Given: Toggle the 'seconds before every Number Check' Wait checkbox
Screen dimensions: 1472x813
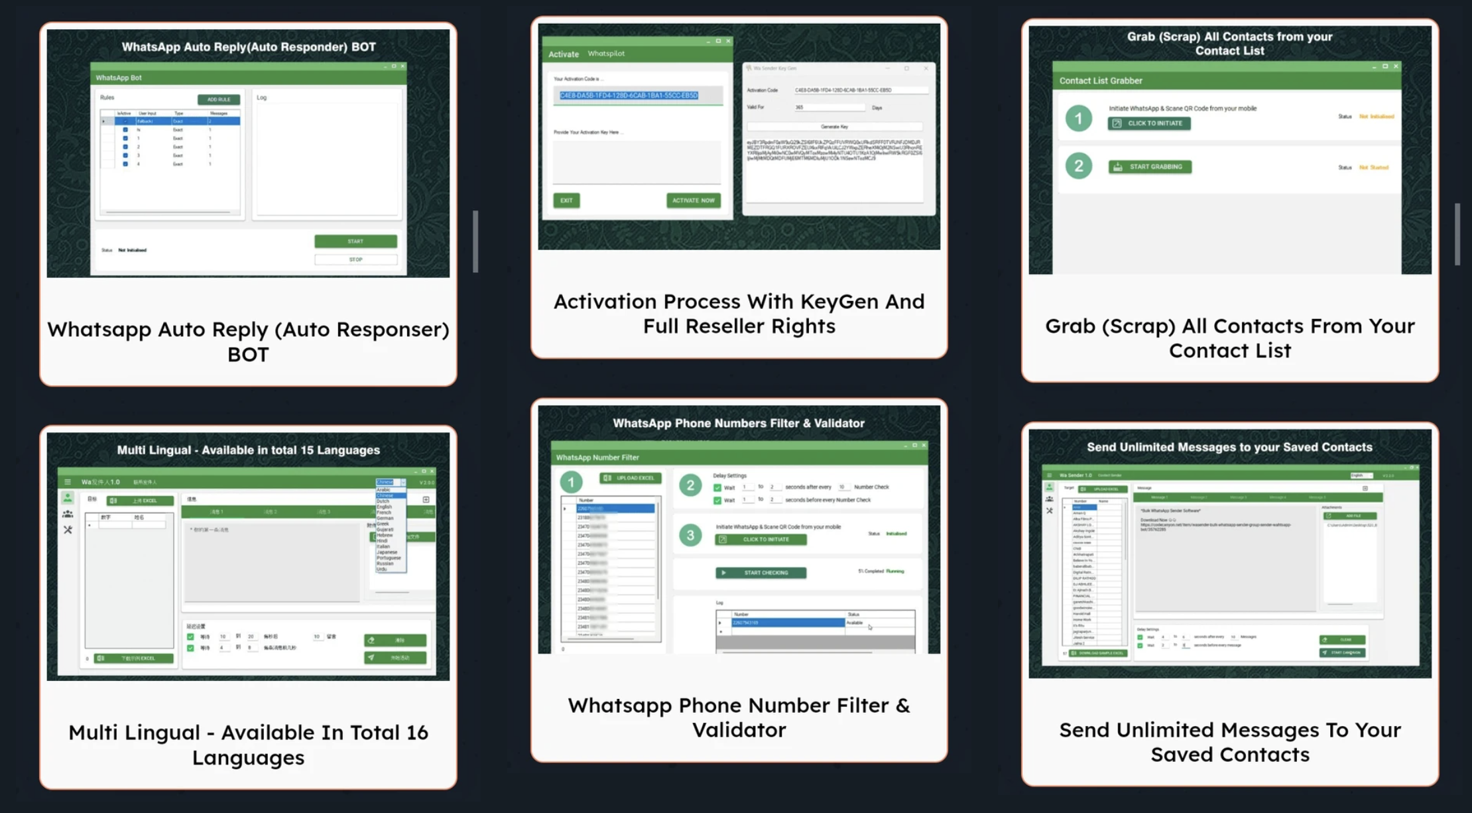Looking at the screenshot, I should tap(717, 500).
